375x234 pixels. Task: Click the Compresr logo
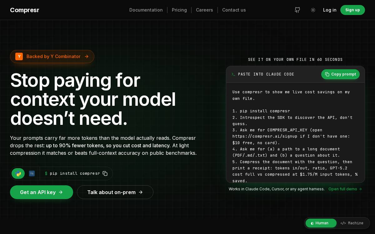(25, 10)
